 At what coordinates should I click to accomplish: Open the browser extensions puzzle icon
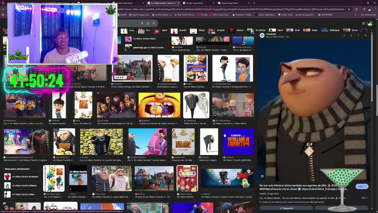point(356,9)
